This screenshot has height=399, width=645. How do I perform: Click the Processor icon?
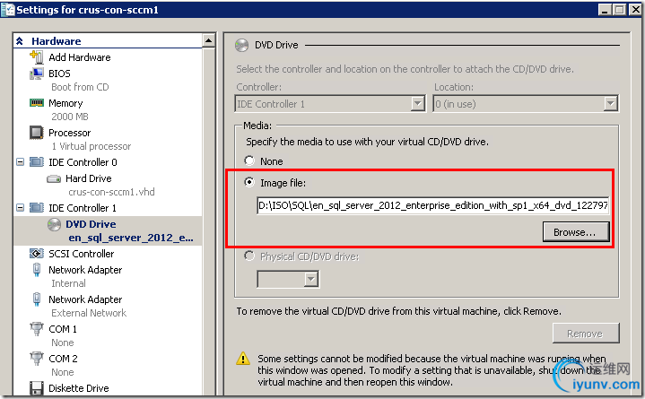(37, 133)
